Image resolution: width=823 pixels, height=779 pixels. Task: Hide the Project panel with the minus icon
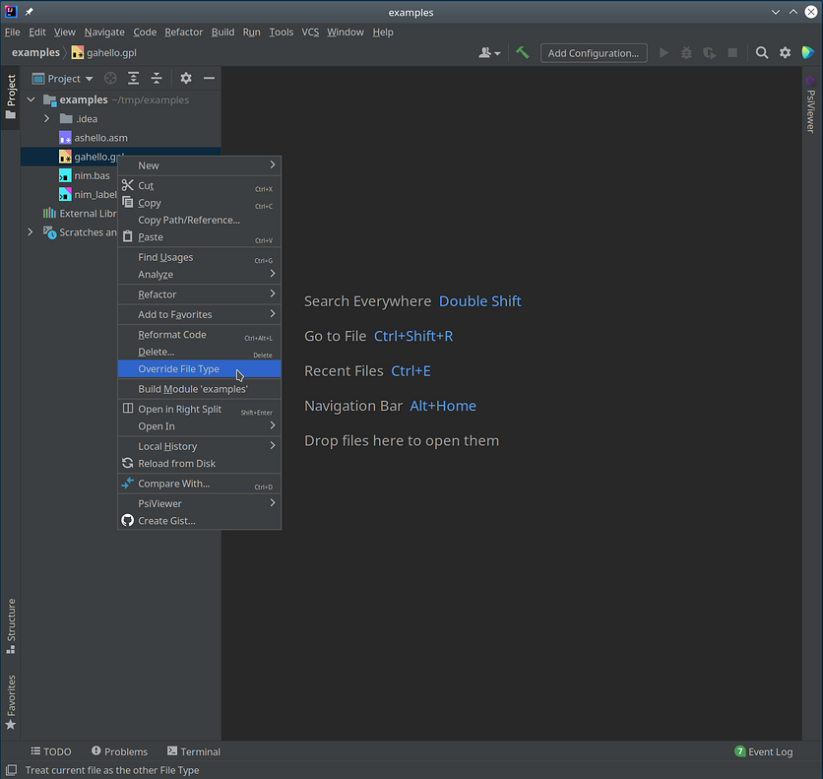pos(208,78)
